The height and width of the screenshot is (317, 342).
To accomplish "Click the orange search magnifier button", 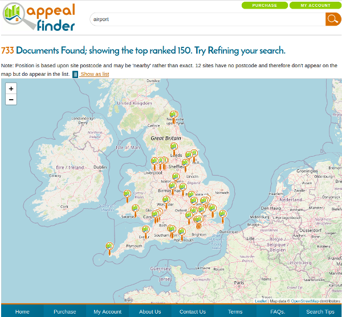I will pos(332,19).
